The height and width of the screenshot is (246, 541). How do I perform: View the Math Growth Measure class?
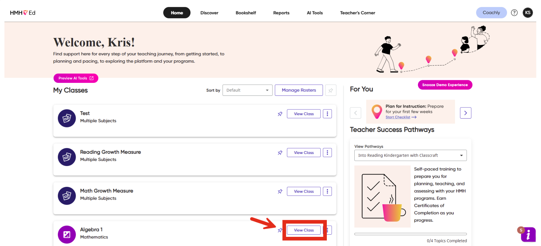pos(304,191)
